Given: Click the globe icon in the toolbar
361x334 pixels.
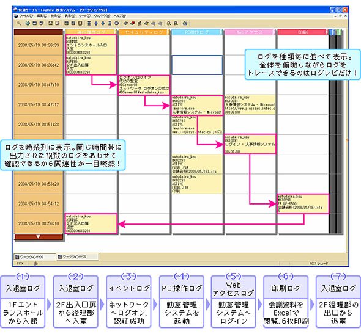Looking at the screenshot, I should tap(28, 23).
